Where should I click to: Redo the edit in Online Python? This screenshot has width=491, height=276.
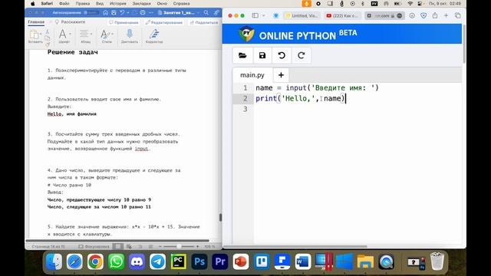pos(302,55)
